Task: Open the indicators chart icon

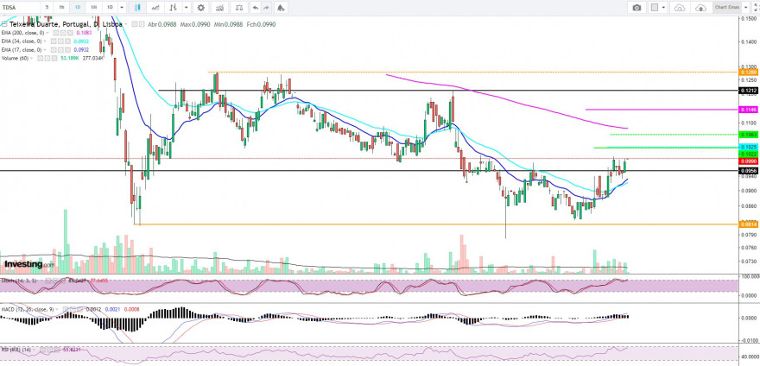Action: point(220,8)
